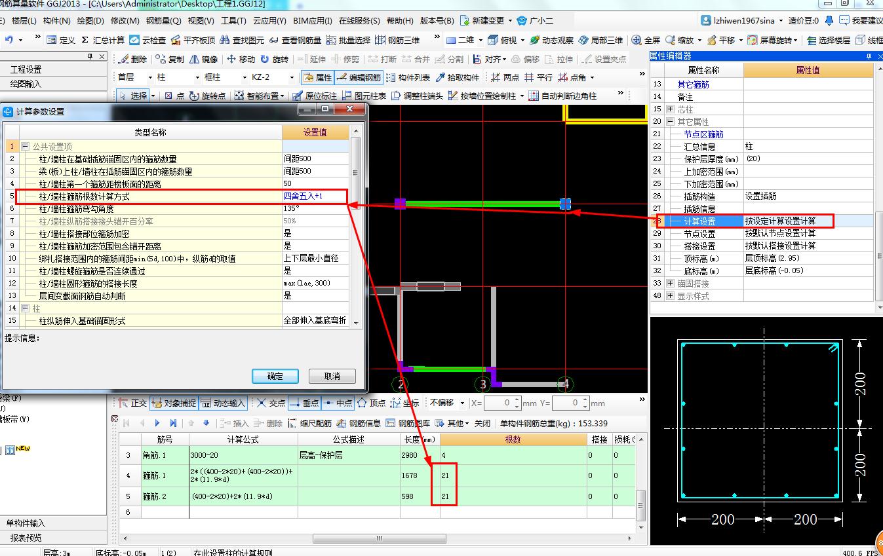Open 绘图输入 sidebar section
883x556 pixels.
53,84
